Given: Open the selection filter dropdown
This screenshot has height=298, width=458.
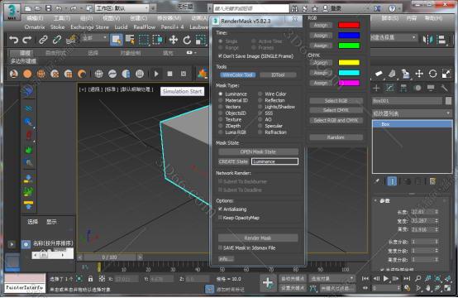Looking at the screenshot, I should pyautogui.click(x=93, y=38).
